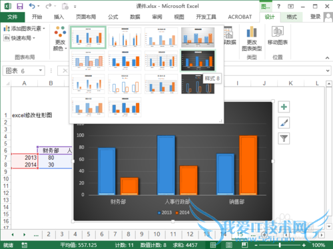Select column A header
The width and height of the screenshot is (333, 249).
click(24, 83)
